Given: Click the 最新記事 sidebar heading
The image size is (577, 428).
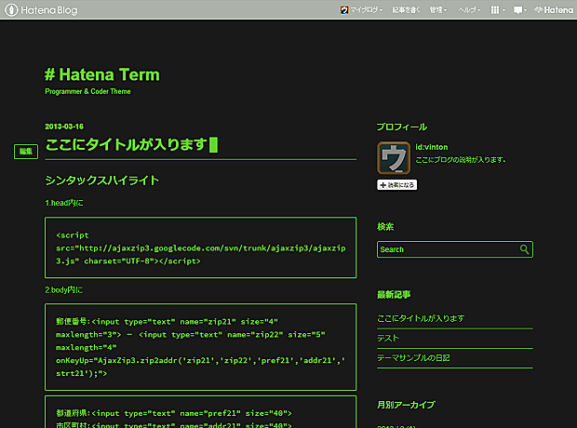Looking at the screenshot, I should click(394, 294).
